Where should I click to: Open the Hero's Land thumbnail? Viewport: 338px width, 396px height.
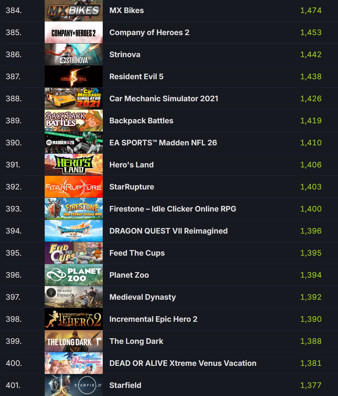pos(74,165)
